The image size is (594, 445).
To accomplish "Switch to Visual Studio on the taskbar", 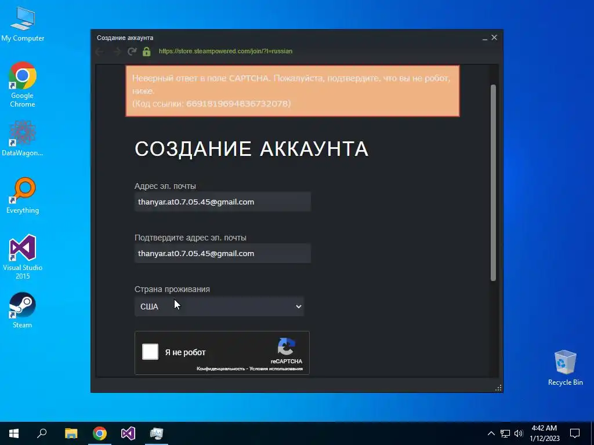I will point(128,433).
